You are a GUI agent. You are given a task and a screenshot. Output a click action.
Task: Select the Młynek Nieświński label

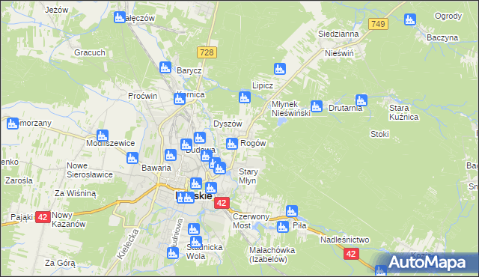pyautogui.click(x=291, y=109)
